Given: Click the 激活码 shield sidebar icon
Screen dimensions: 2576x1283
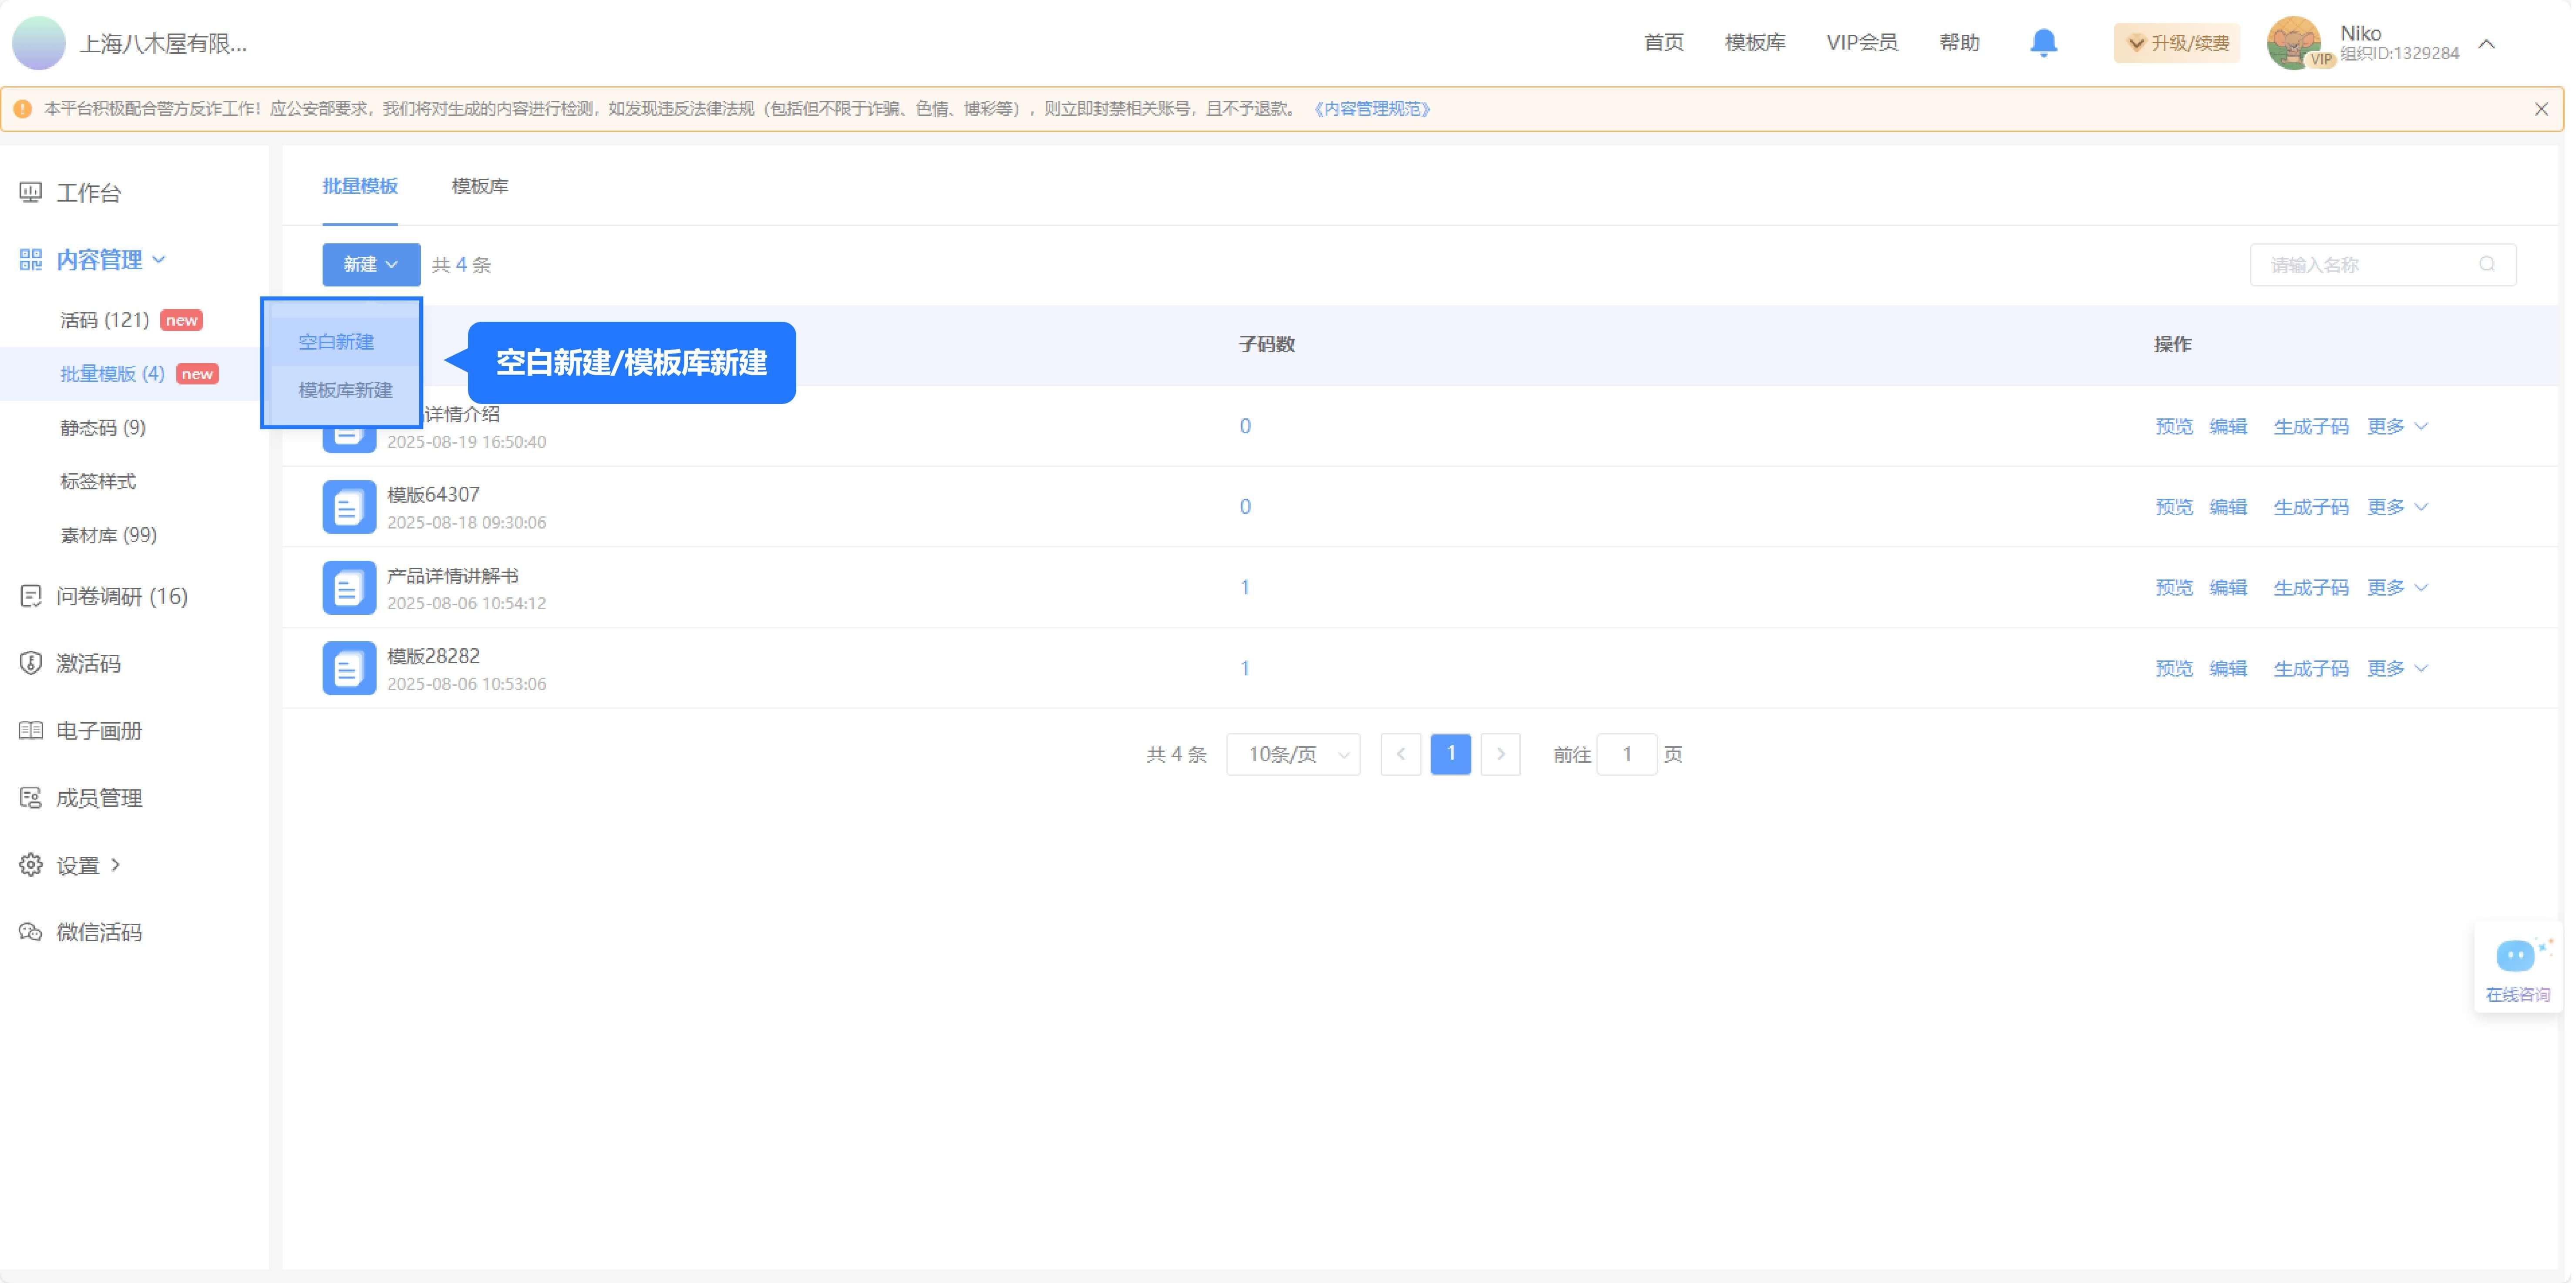Looking at the screenshot, I should pyautogui.click(x=30, y=663).
